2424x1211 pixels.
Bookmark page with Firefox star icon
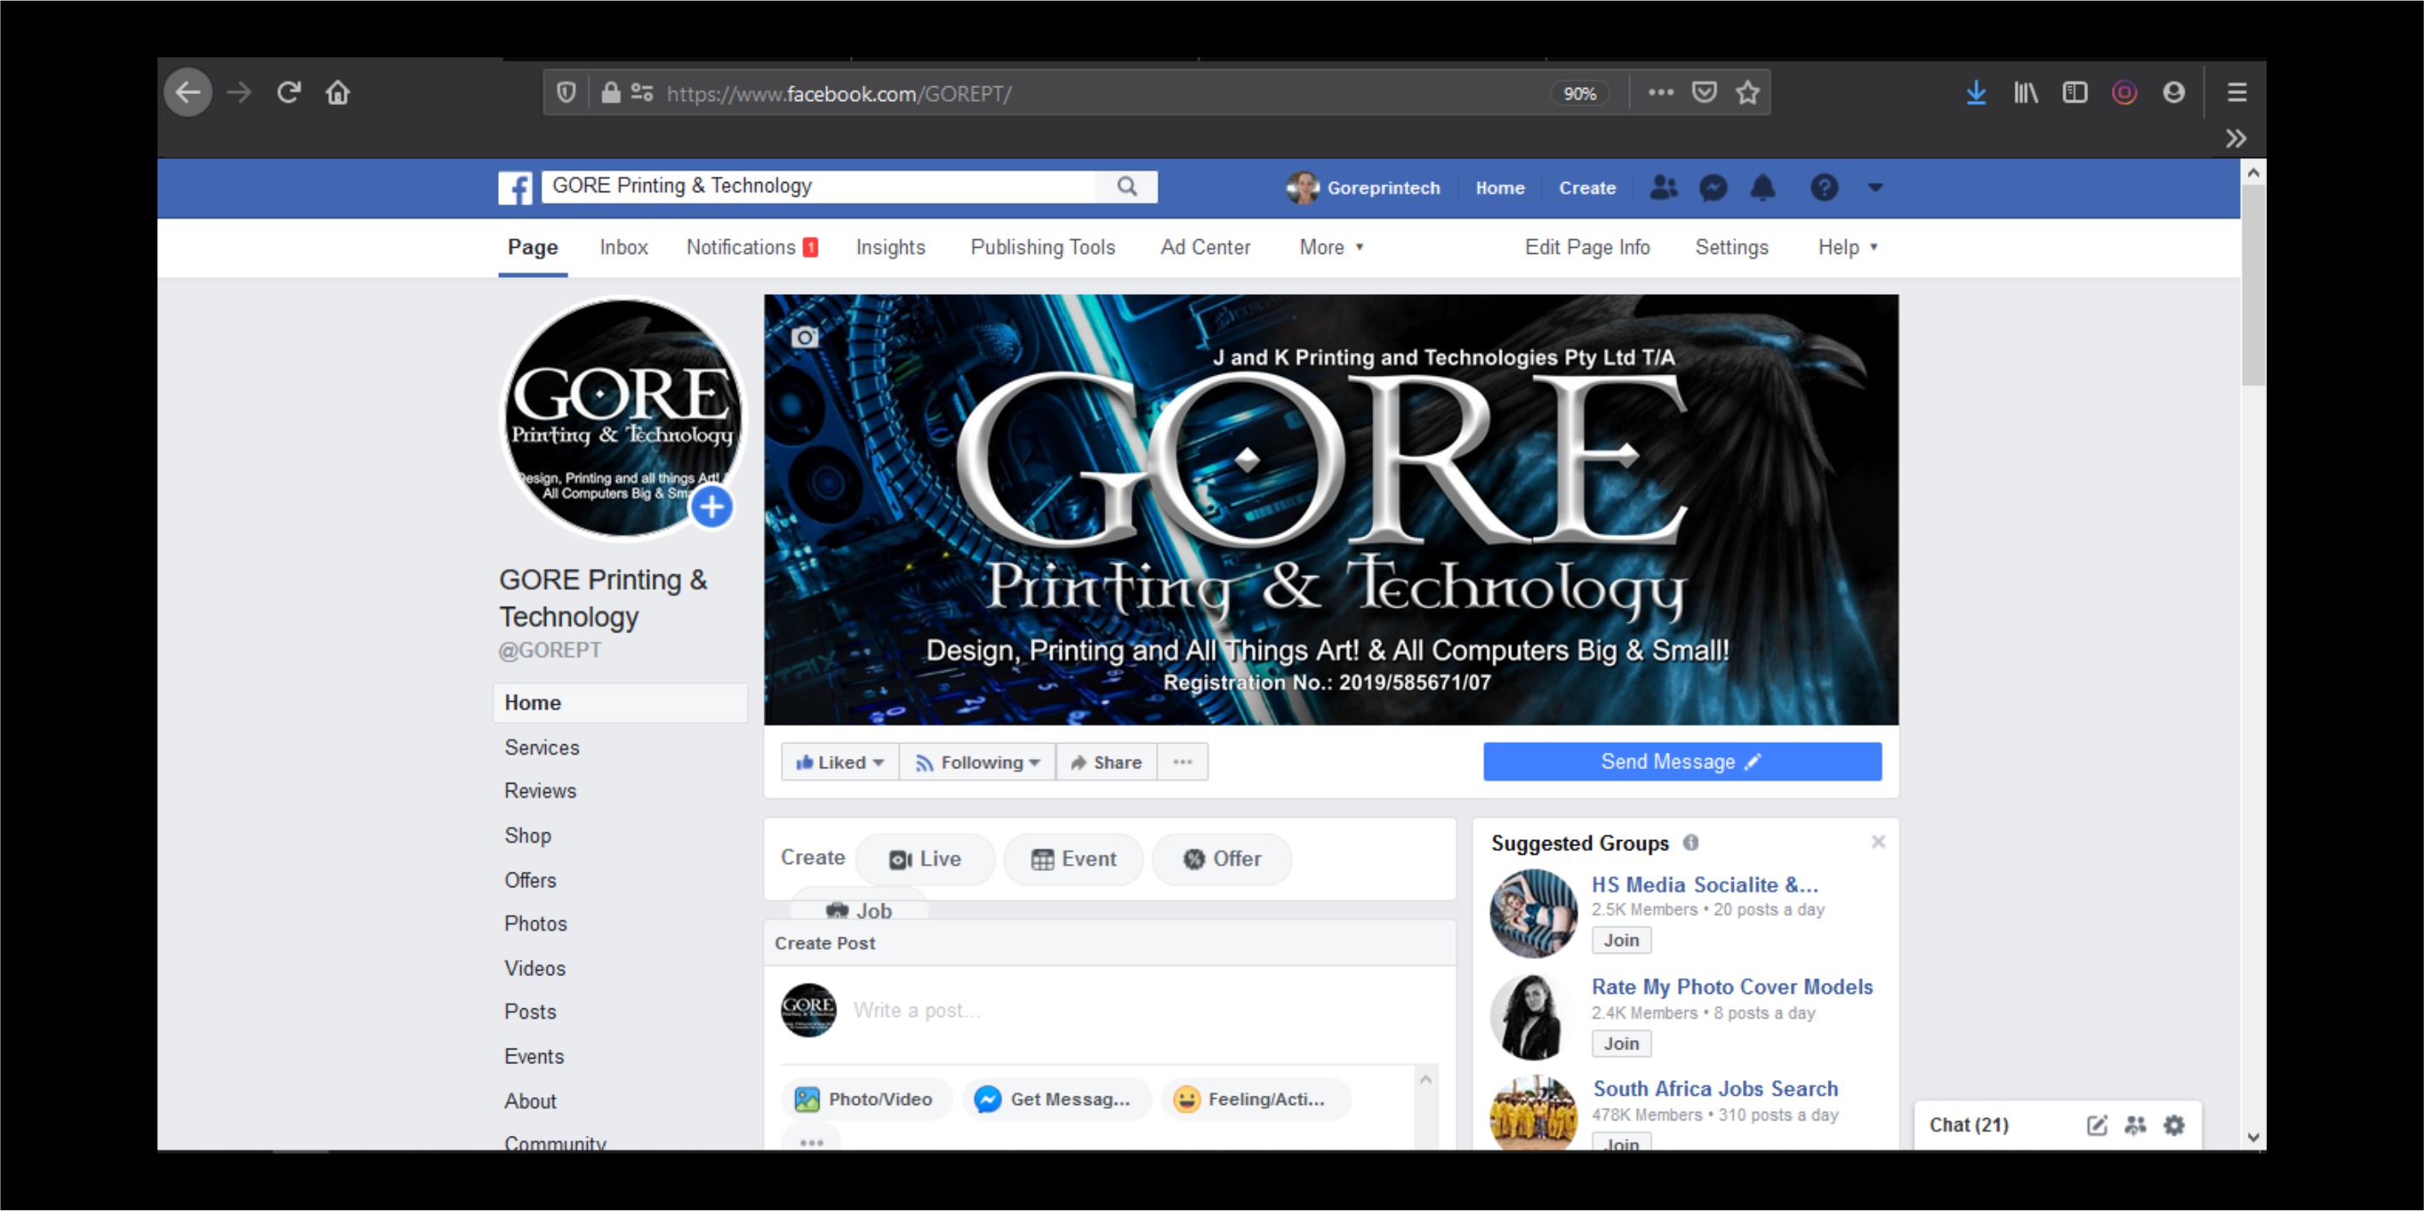1747,93
